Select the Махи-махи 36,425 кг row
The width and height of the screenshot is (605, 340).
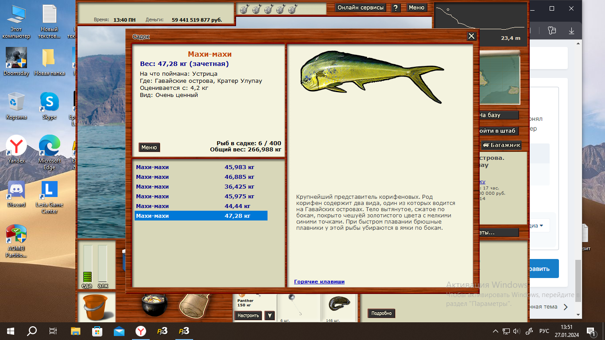click(201, 187)
